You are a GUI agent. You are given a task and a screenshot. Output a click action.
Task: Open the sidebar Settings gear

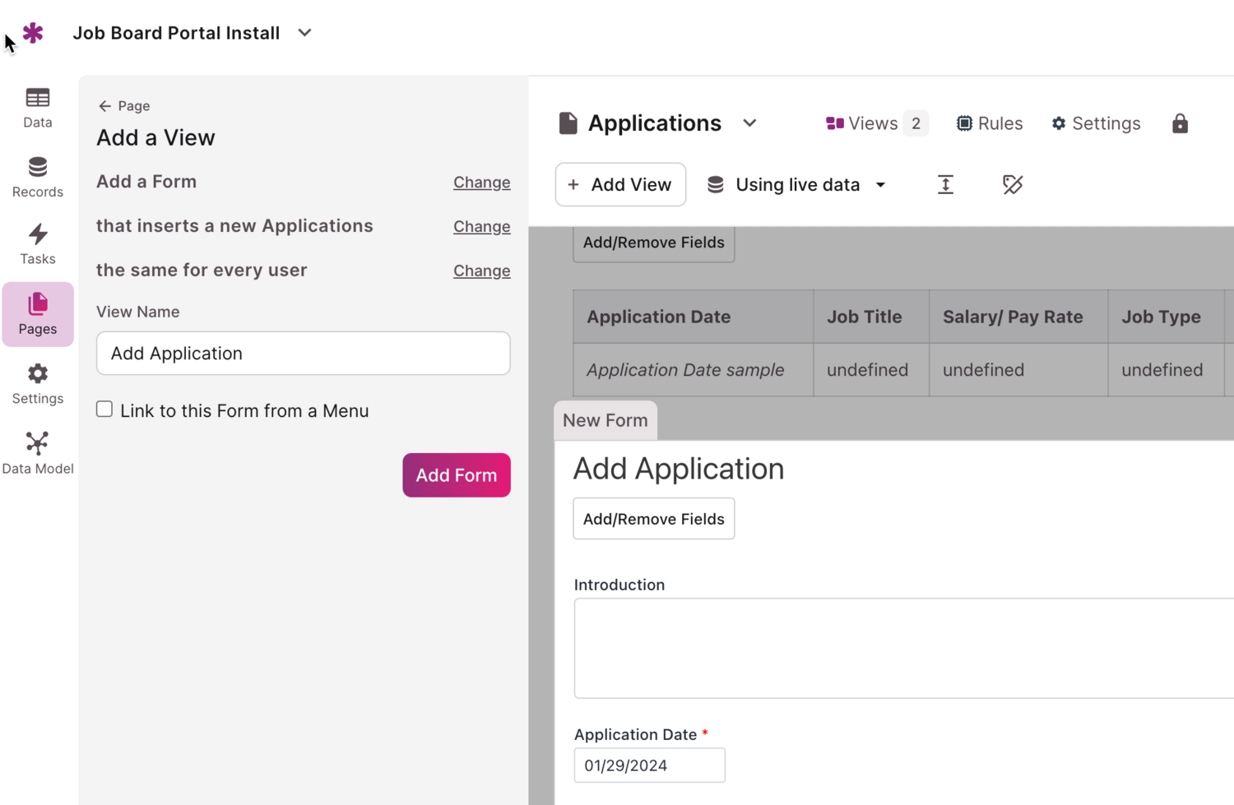[x=38, y=384]
